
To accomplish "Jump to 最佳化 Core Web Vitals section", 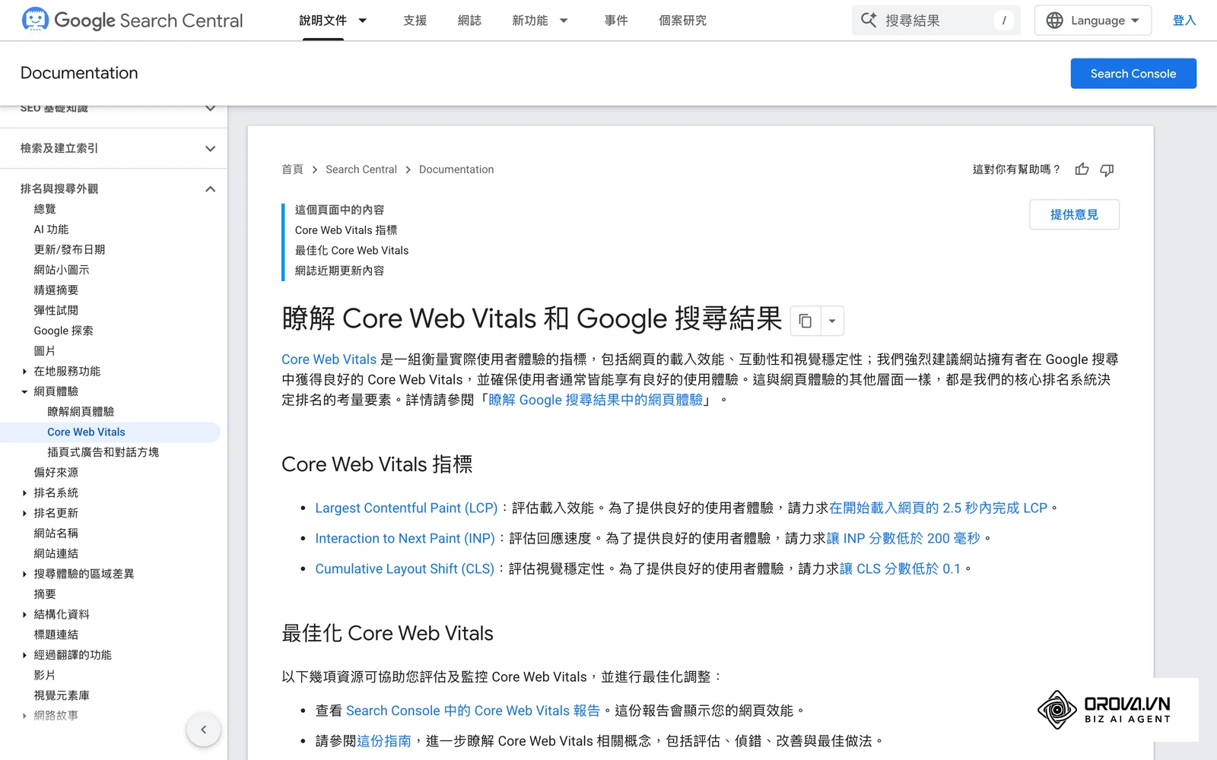I will pos(351,250).
